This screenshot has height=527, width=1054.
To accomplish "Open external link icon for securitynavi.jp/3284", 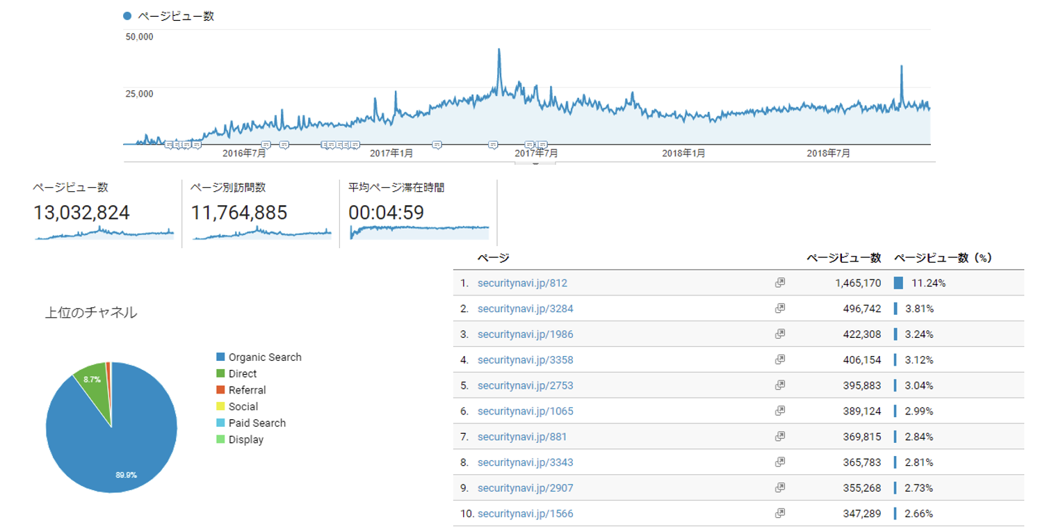I will [x=780, y=309].
